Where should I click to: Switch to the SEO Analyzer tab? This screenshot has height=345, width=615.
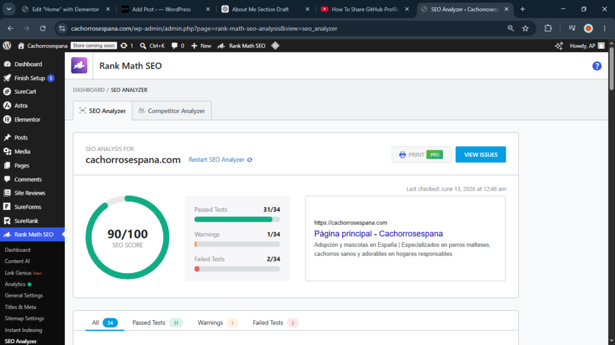point(103,111)
